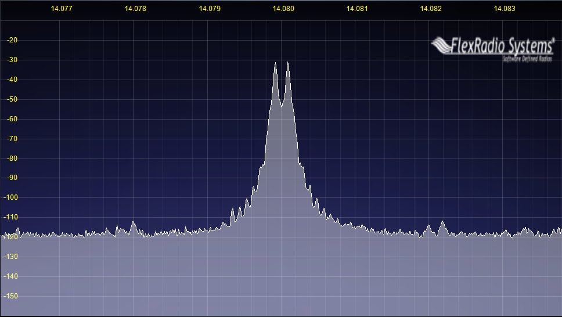Select the -100 dB scale label
Image resolution: width=562 pixels, height=317 pixels.
[11, 198]
